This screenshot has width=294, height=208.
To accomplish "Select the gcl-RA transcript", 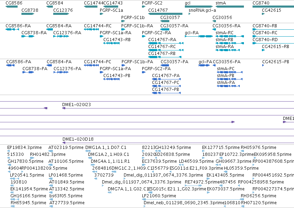I will click(199, 36).
